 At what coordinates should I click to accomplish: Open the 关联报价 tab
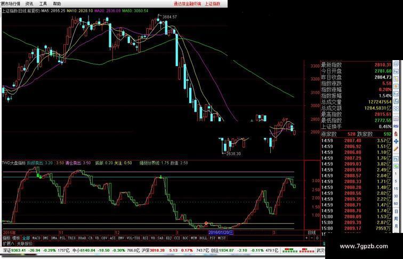pyautogui.click(x=25, y=244)
